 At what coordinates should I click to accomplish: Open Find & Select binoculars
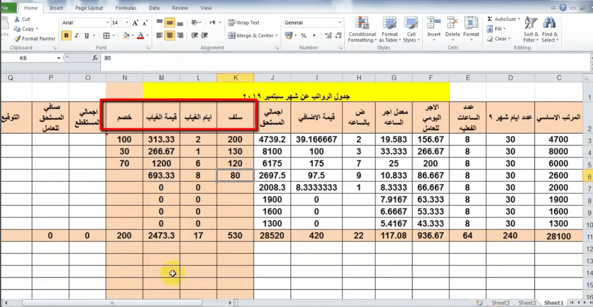tap(550, 30)
